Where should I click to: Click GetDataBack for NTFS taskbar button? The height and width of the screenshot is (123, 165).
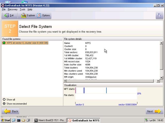pos(84,120)
